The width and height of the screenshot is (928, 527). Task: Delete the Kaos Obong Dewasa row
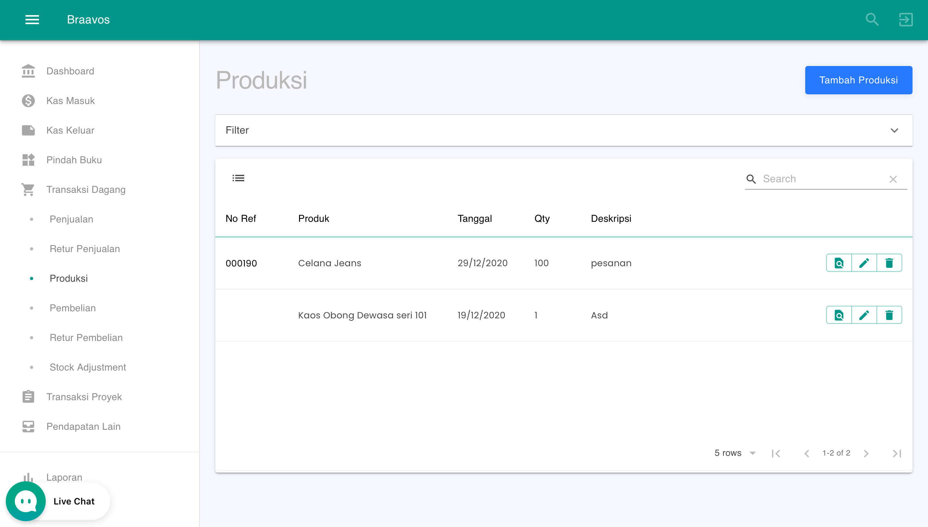(x=889, y=315)
